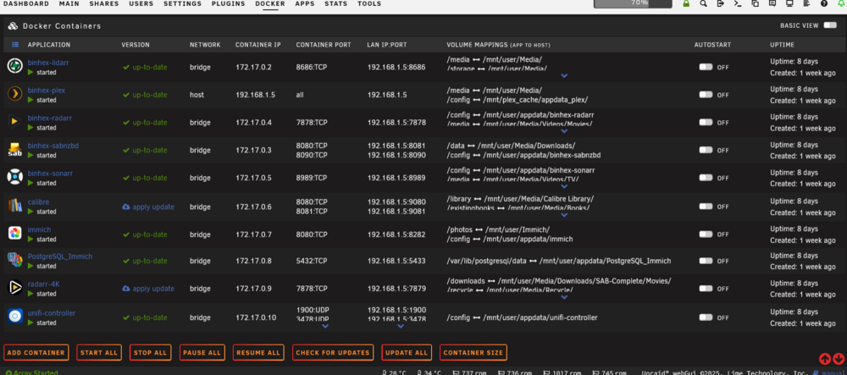Toggle autostart for binhex-sabnzbd
This screenshot has width=847, height=375.
pos(706,150)
